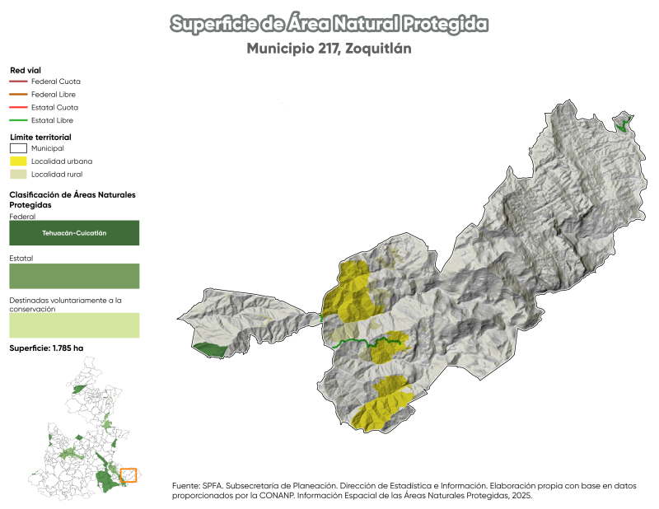This screenshot has width=659, height=509.
Task: Select the subtitle Municipio 217, Zoquitlán
Action: click(329, 49)
